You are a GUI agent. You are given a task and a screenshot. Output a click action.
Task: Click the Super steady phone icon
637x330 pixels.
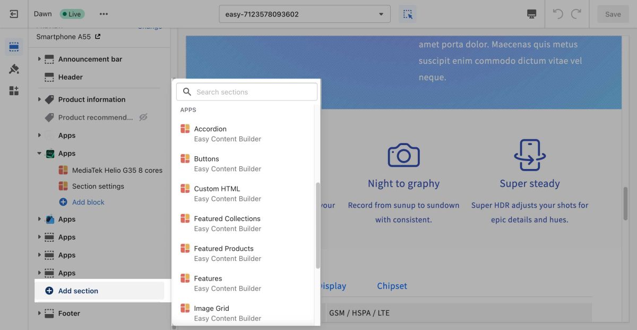pos(530,155)
